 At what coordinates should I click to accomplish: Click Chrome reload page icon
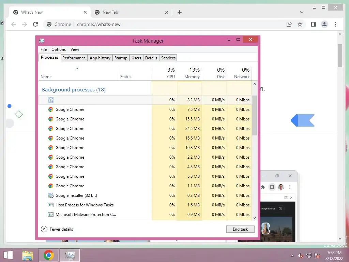(x=35, y=24)
